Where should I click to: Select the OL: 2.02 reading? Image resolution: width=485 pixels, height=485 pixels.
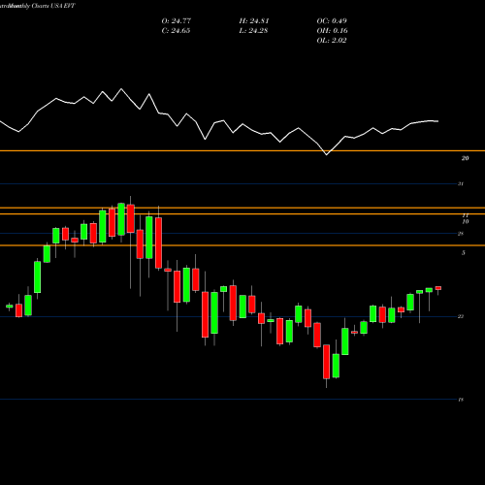tap(332, 41)
